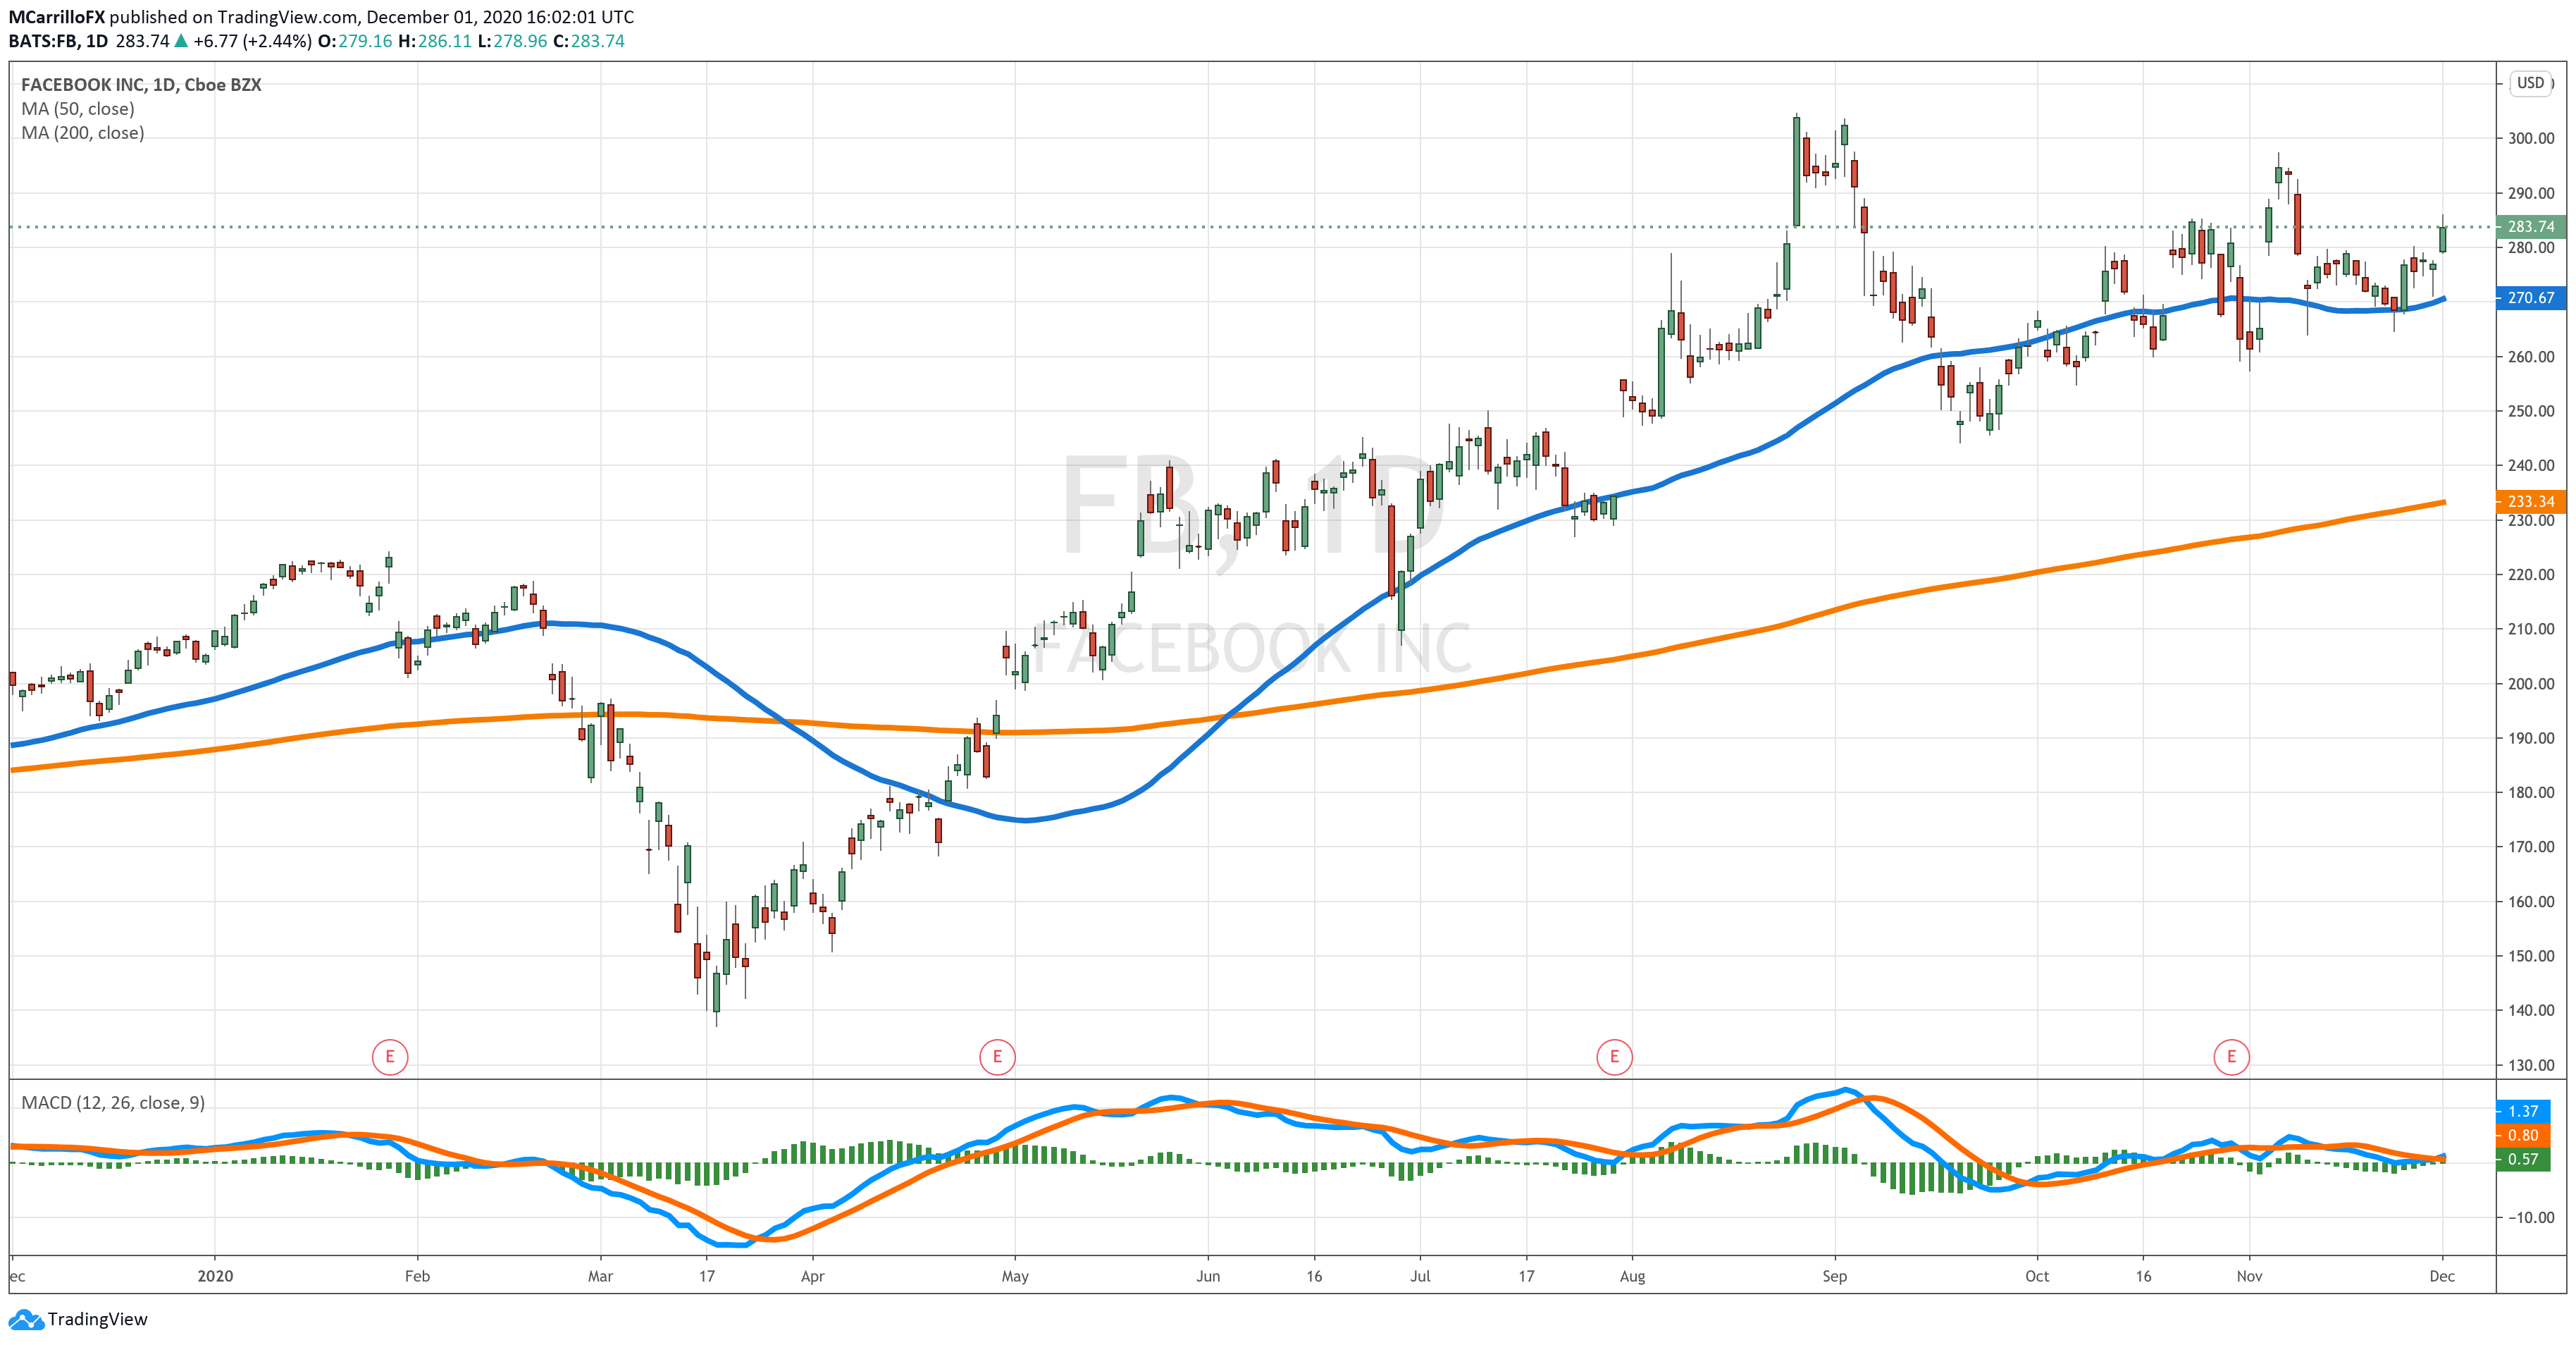Screen dimensions: 2576x1345
Task: Click the Nov date axis label
Action: click(2249, 1276)
